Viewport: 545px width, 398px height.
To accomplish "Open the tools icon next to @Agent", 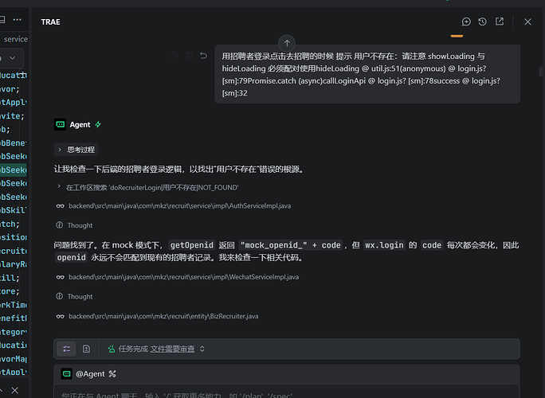I will [112, 373].
